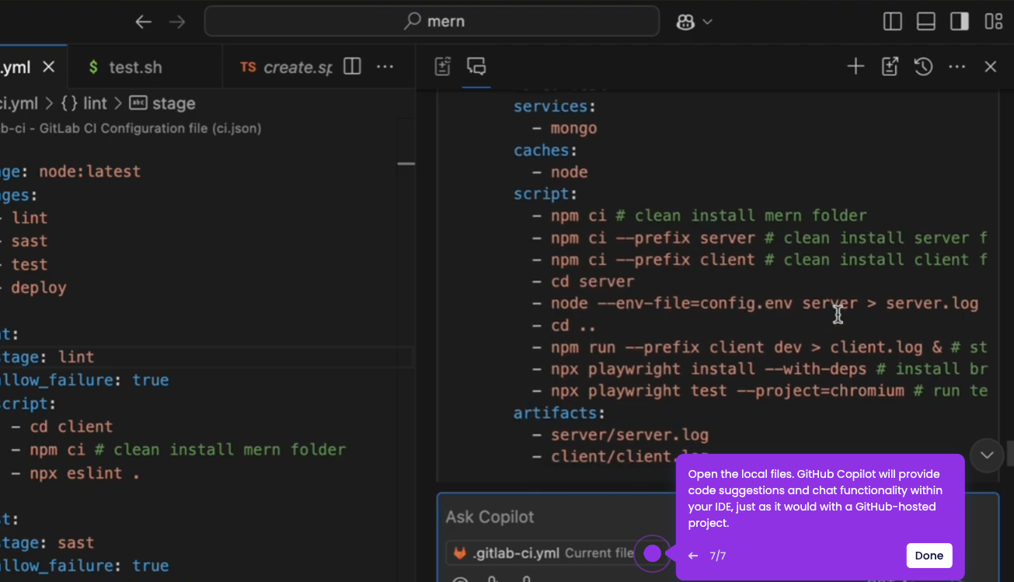Click the text 'node:latest' in the editor

tap(90, 171)
